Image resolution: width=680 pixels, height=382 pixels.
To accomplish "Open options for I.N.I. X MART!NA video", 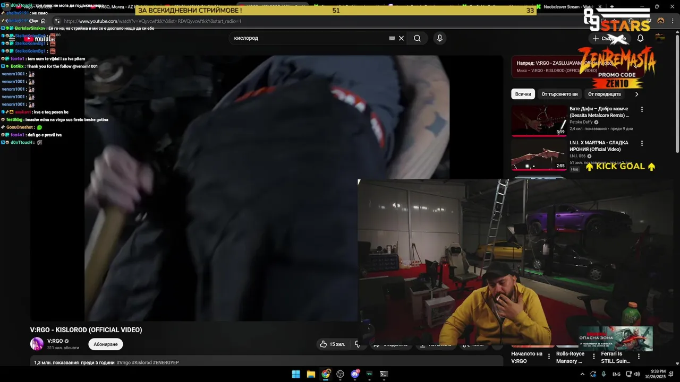I will click(x=642, y=143).
